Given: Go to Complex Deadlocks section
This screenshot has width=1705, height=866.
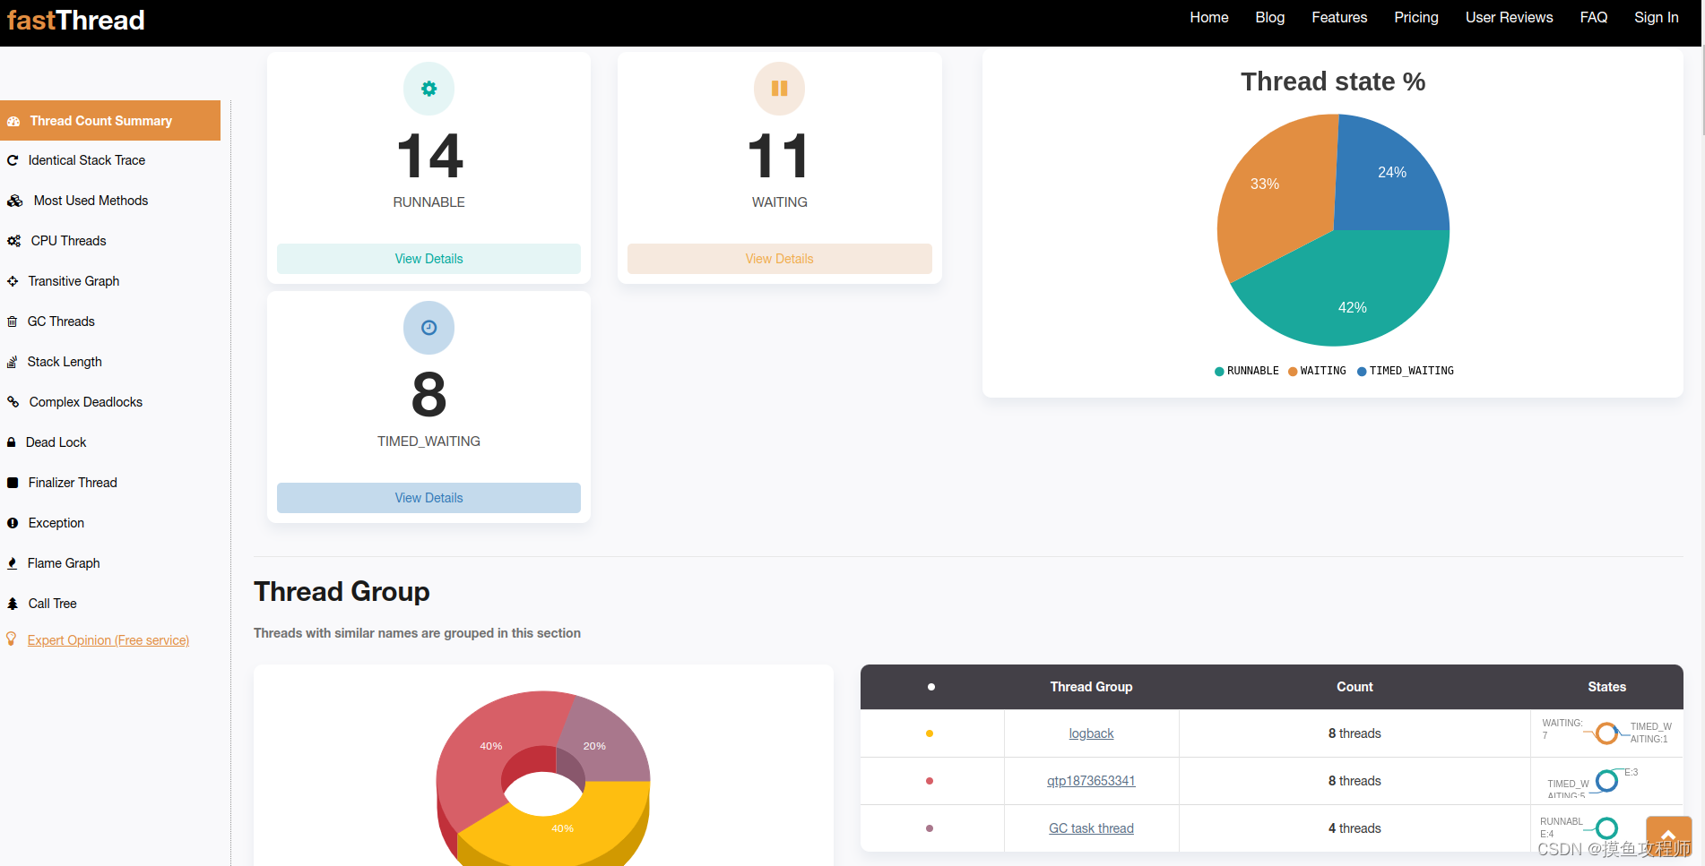Looking at the screenshot, I should pyautogui.click(x=86, y=402).
